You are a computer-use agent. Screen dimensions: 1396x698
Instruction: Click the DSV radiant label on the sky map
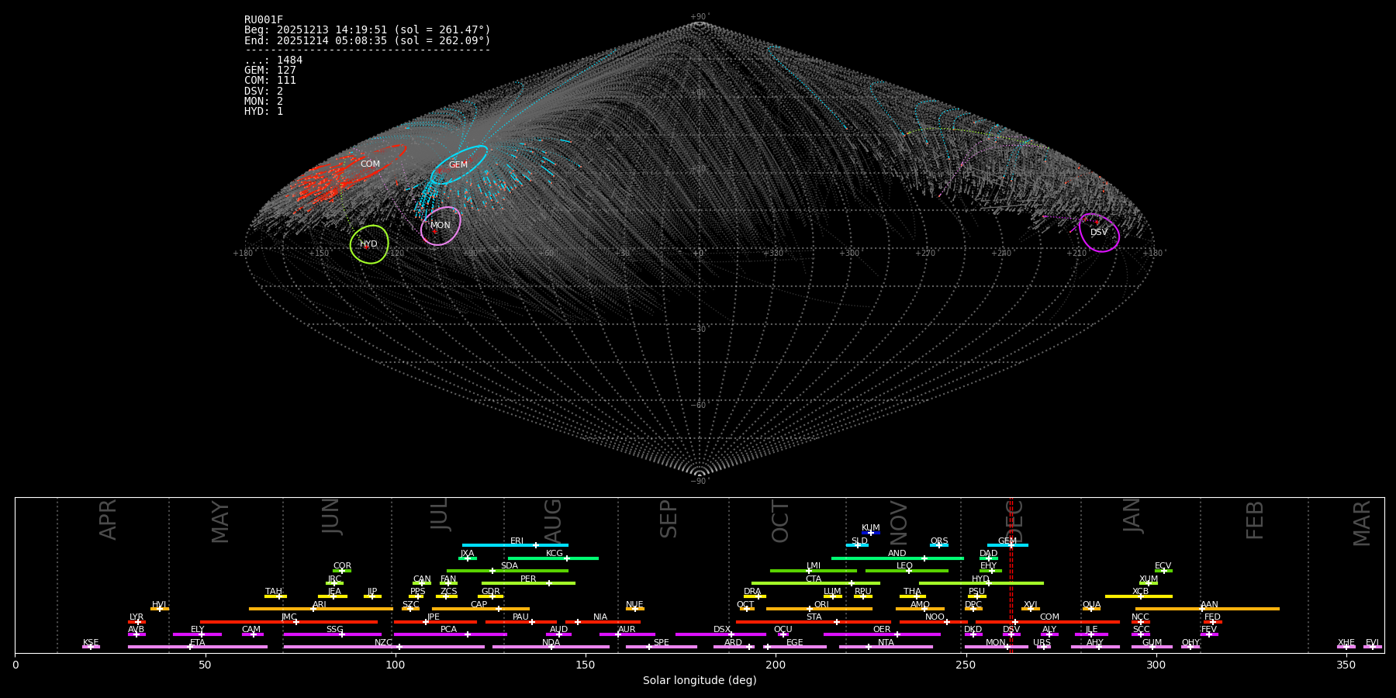click(x=1099, y=232)
